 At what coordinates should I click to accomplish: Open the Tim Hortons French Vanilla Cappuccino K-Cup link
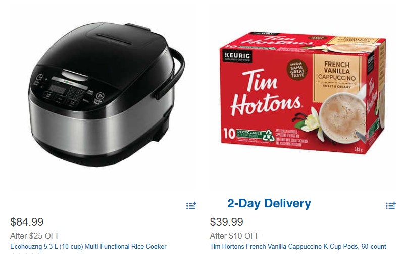coord(298,246)
